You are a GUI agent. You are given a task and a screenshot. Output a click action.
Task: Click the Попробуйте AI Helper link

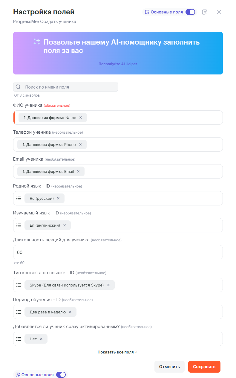(x=118, y=64)
